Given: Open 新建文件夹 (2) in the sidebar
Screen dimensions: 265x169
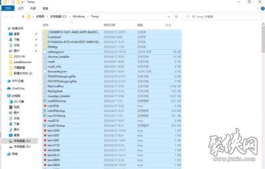Looking at the screenshot, I should [x=23, y=73].
